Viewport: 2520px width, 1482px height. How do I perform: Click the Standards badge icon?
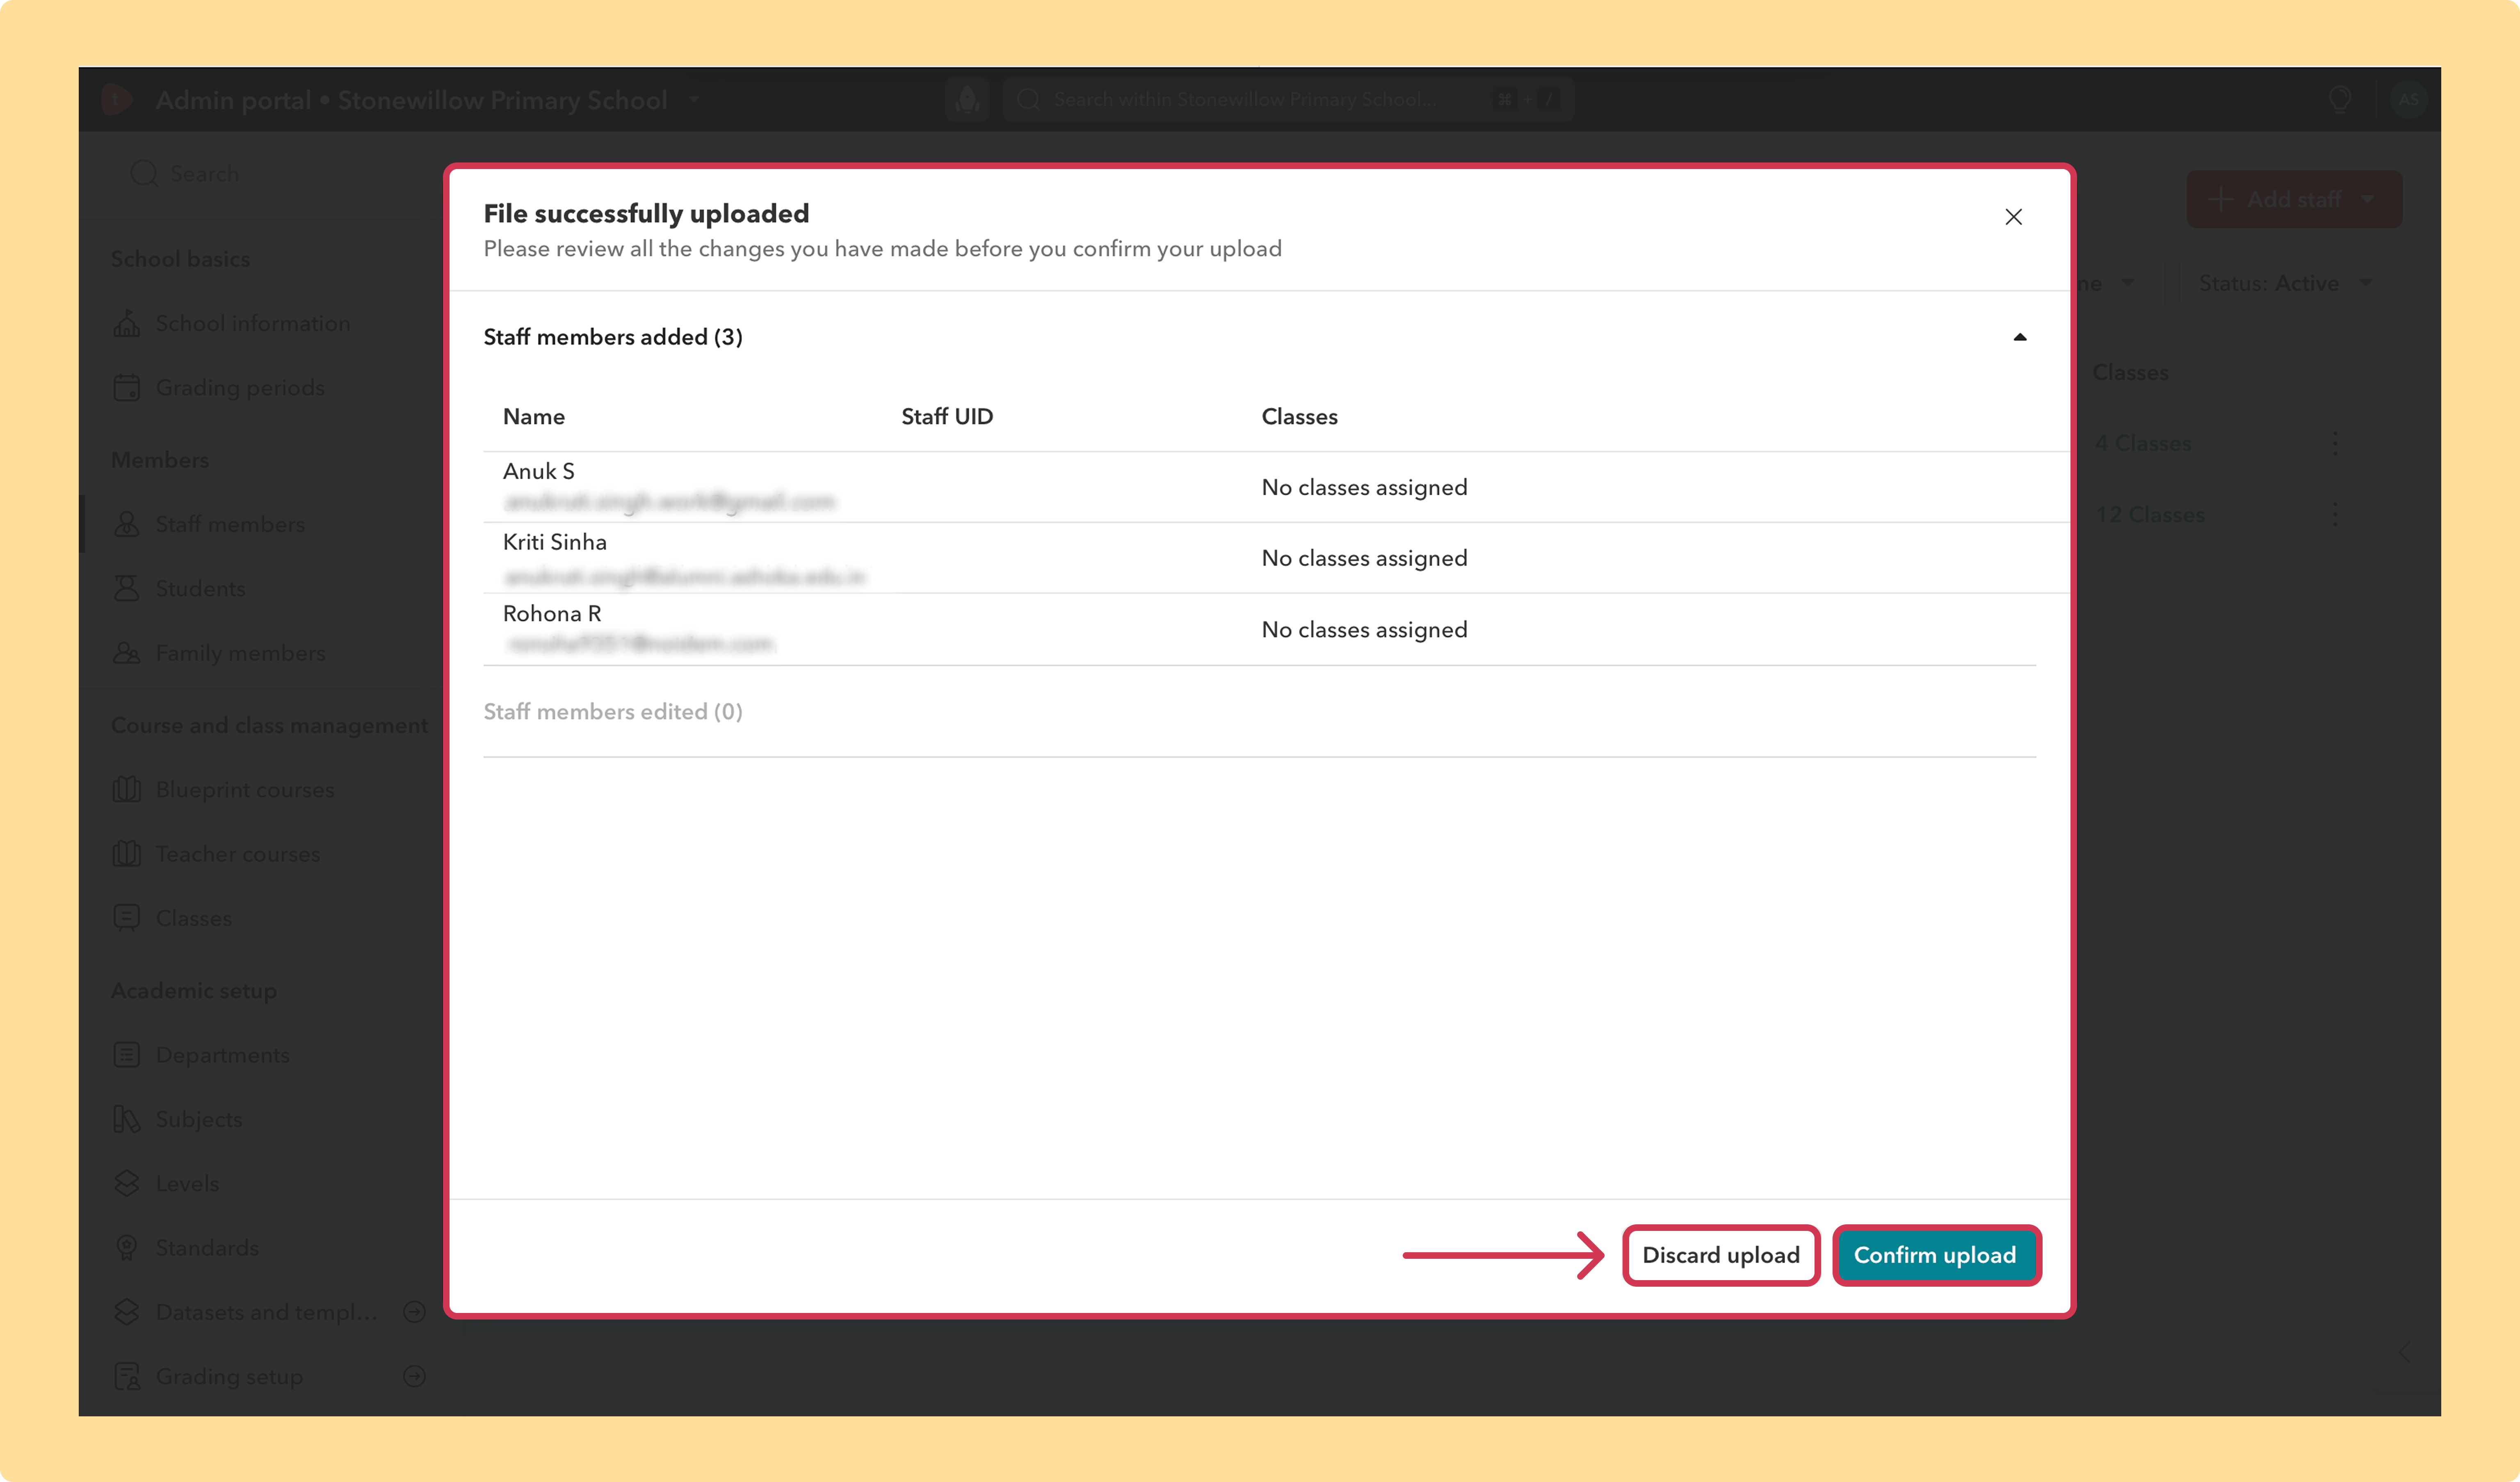click(127, 1248)
